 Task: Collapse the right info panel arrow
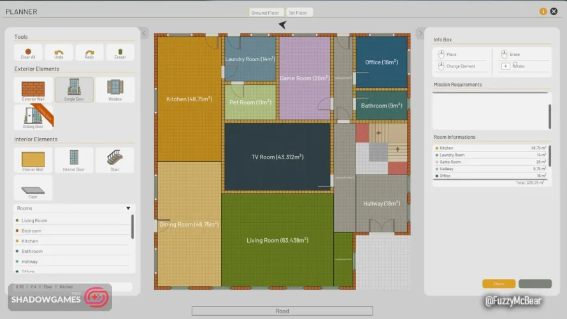[x=420, y=33]
